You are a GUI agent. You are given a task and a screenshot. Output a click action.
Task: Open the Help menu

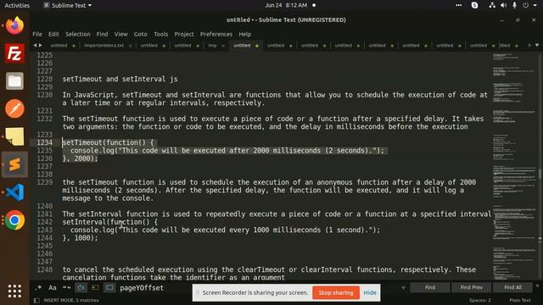(245, 34)
